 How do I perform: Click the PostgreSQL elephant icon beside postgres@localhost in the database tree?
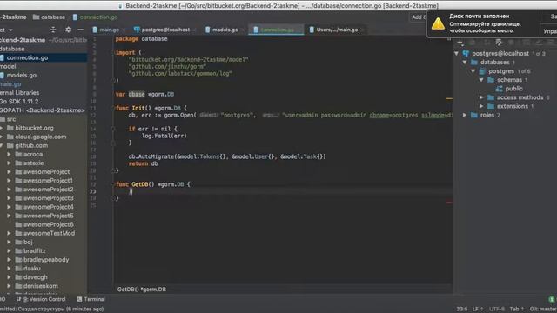coord(466,54)
